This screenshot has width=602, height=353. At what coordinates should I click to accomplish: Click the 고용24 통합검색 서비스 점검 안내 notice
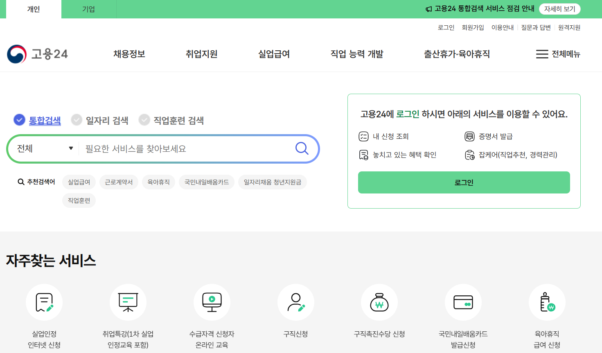pyautogui.click(x=485, y=9)
